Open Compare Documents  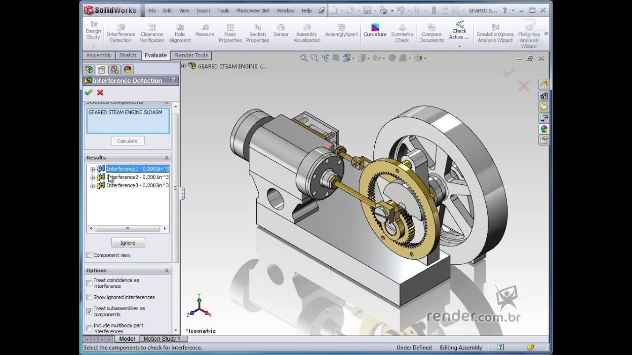432,33
